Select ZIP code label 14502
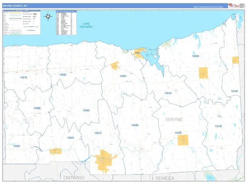Viewport: 247px width, 185px height. [17, 146]
